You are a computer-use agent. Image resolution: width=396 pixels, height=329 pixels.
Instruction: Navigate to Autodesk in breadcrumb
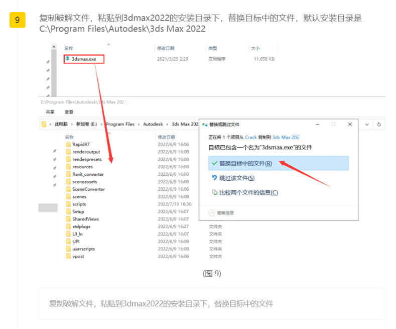(x=153, y=124)
